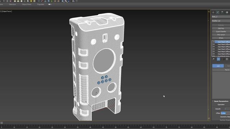Click the viewport edge arrow at top right

tap(209, 11)
